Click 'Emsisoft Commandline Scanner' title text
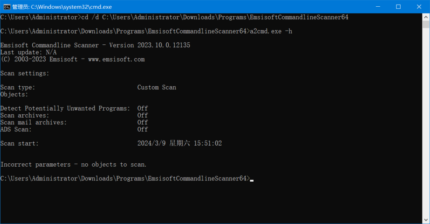Screen dimensions: 430x224 point(50,45)
